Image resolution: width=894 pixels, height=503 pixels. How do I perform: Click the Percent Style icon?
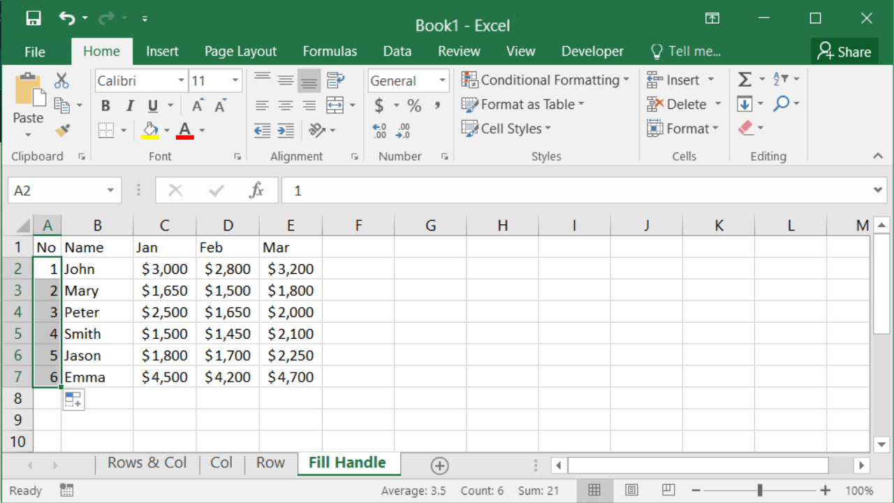click(x=414, y=105)
